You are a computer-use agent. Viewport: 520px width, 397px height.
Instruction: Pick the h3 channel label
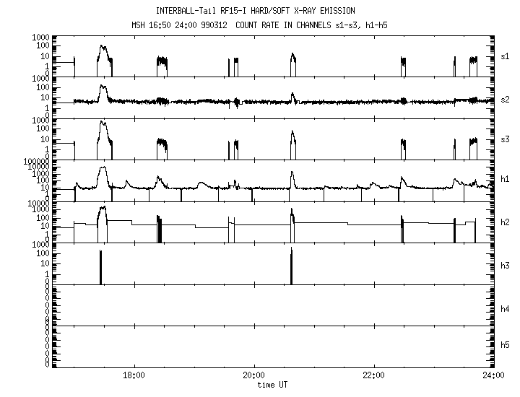point(506,265)
